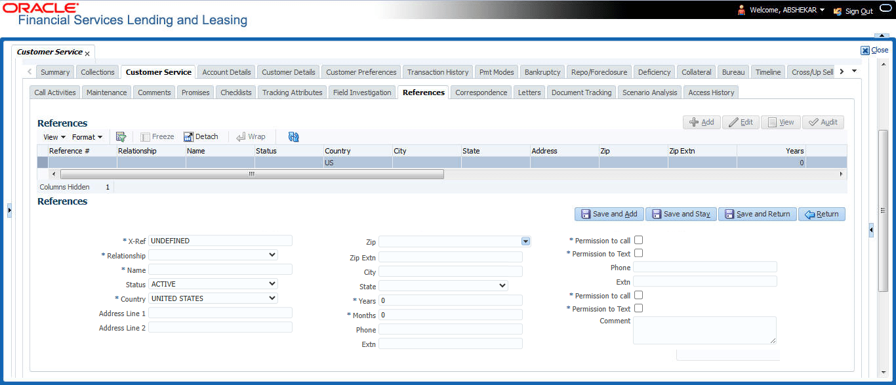Open the Scenario Analysis sub-tab

click(x=650, y=92)
